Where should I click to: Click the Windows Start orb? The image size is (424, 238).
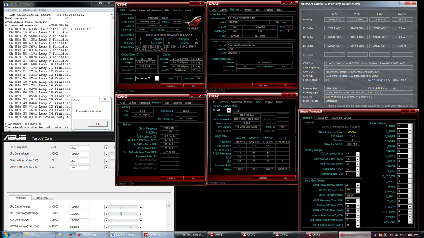tap(5, 234)
